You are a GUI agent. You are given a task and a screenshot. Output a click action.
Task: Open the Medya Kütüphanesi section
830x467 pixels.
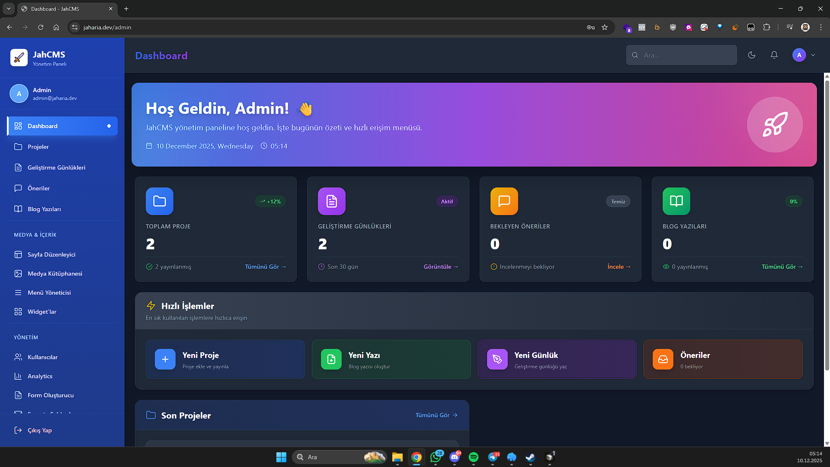[x=54, y=274]
